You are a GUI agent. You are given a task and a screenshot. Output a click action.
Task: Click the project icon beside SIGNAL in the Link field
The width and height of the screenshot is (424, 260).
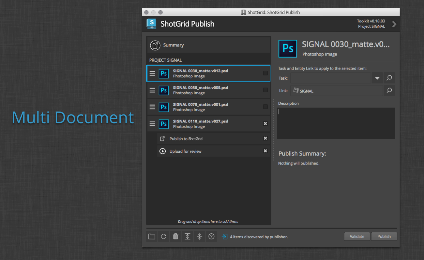point(296,91)
